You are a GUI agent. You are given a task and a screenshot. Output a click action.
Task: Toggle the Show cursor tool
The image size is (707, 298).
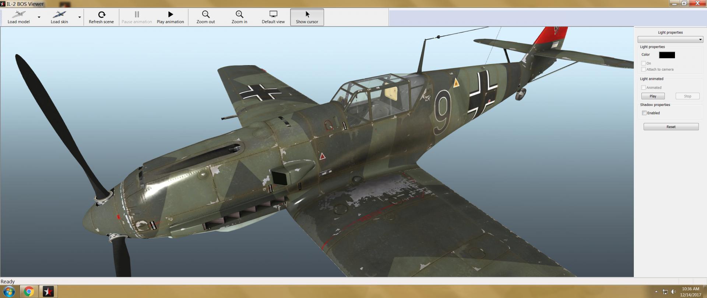point(307,17)
